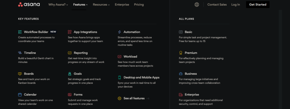290x109 pixels.
Task: Click the Asana logo
Action: pyautogui.click(x=29, y=5)
